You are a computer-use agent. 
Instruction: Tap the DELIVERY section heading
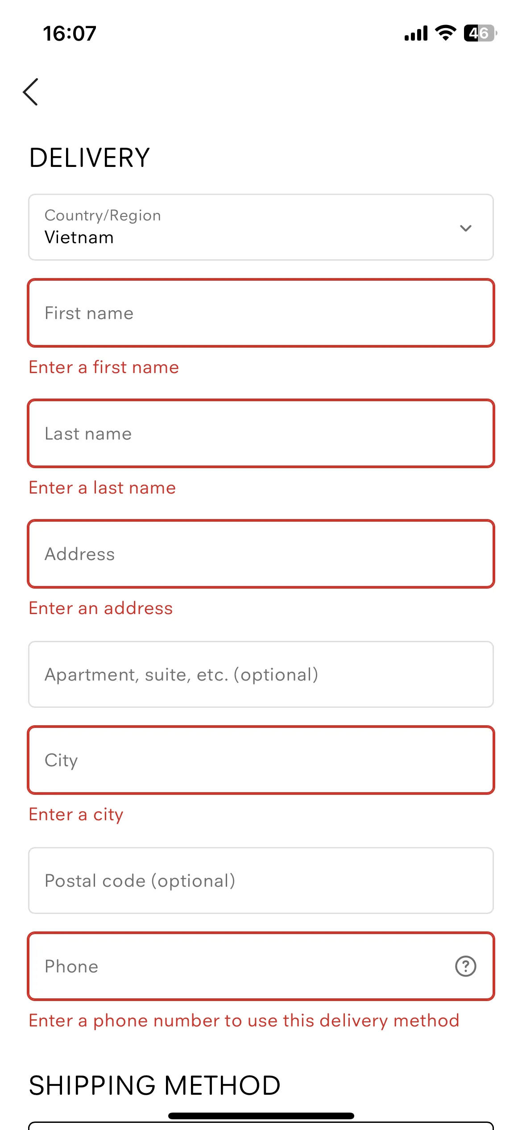[90, 158]
